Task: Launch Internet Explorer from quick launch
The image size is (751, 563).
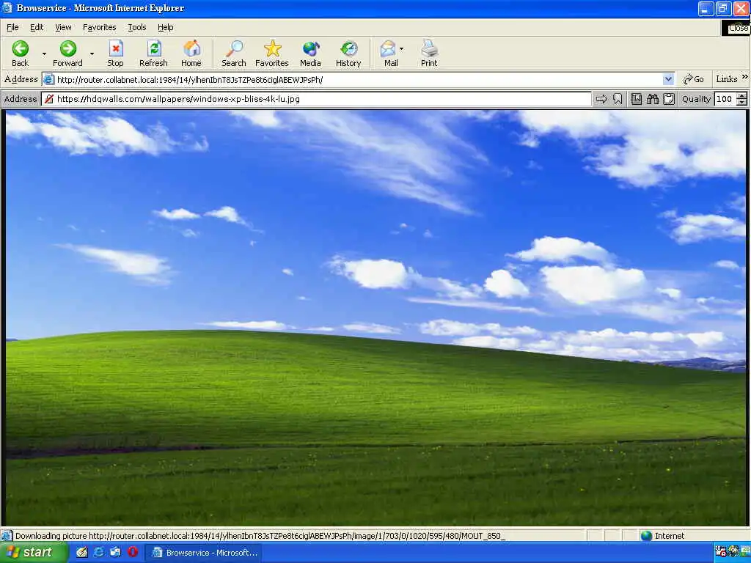Action: (x=99, y=553)
